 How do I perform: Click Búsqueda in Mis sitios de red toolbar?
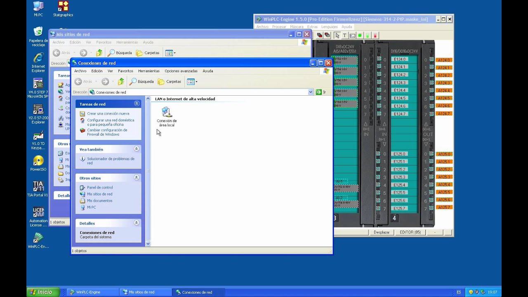pos(120,53)
